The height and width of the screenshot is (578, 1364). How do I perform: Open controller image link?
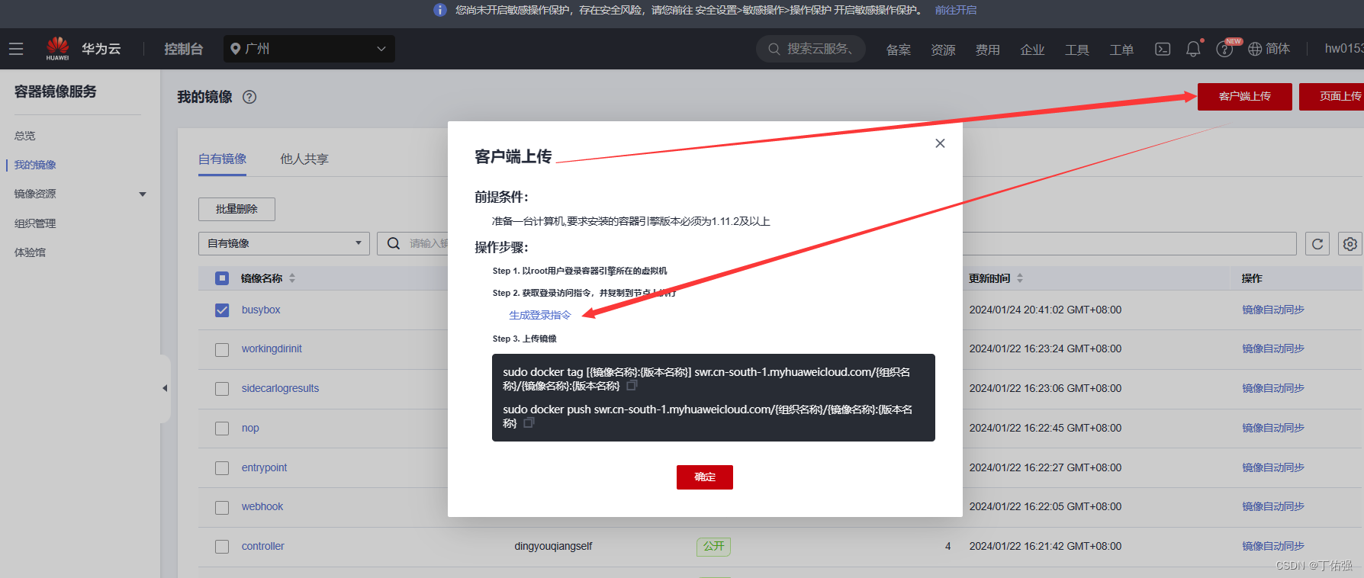coord(262,547)
